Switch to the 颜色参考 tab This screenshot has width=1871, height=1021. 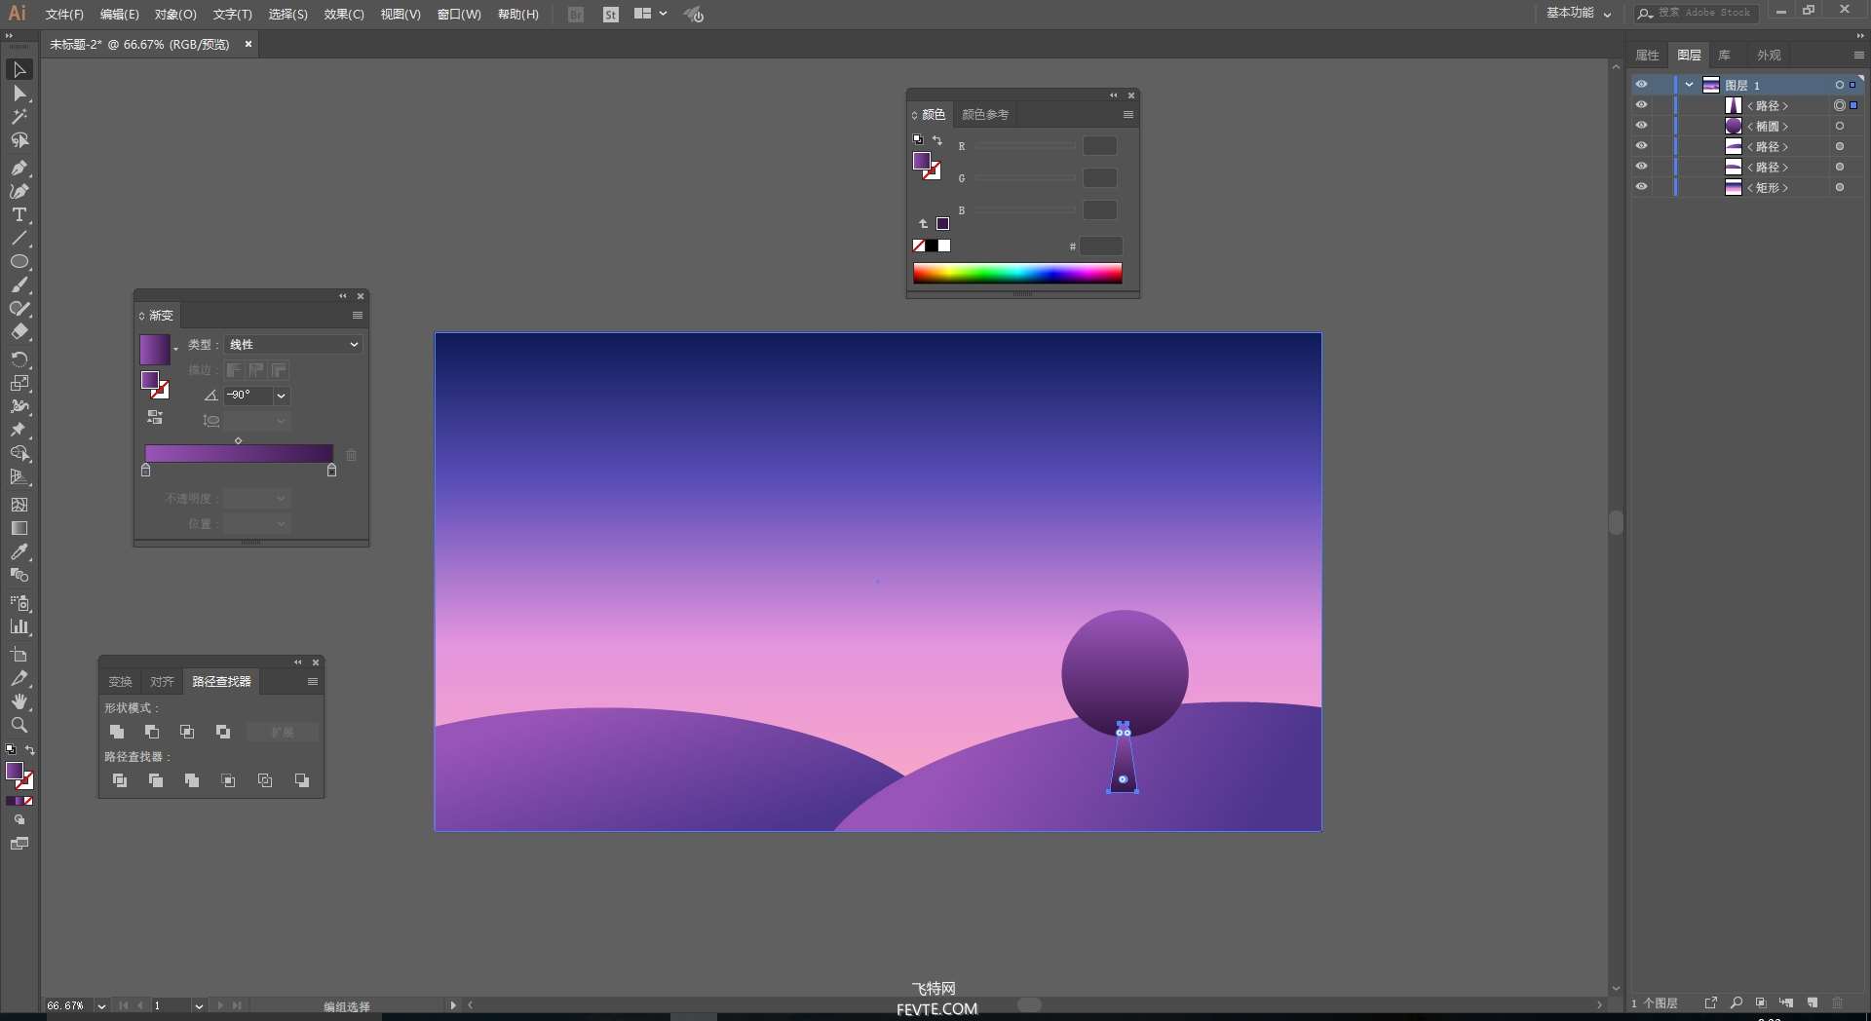pyautogui.click(x=985, y=115)
